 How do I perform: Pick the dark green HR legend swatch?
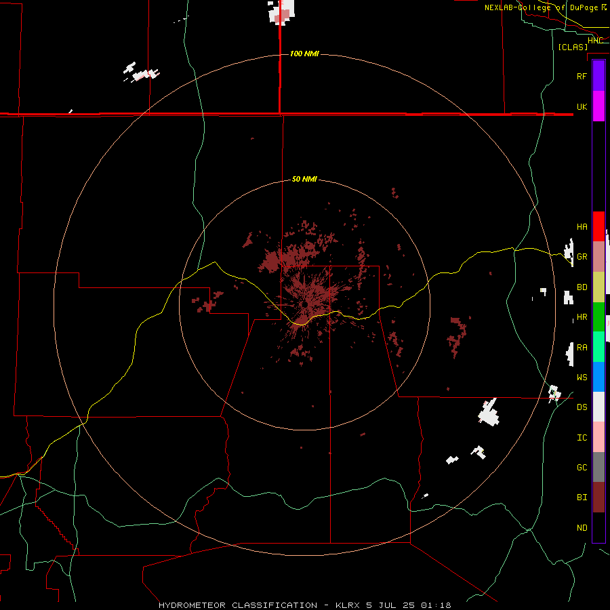[x=598, y=317]
